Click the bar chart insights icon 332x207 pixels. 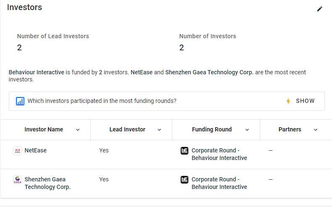click(20, 101)
